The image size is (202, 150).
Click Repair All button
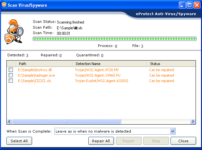coord(101,141)
